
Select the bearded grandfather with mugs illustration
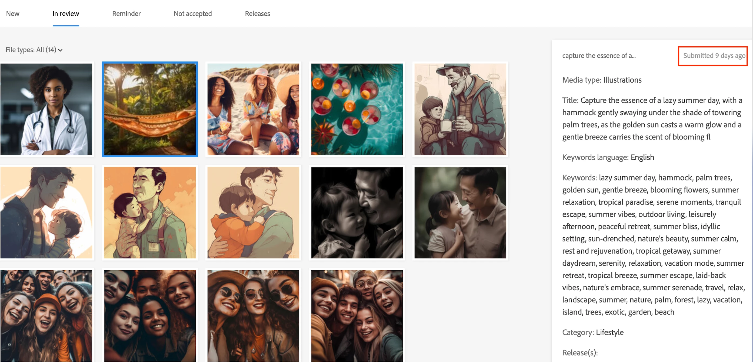pyautogui.click(x=460, y=109)
